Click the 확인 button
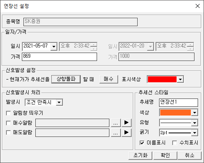The height and width of the screenshot is (163, 204). (x=165, y=155)
